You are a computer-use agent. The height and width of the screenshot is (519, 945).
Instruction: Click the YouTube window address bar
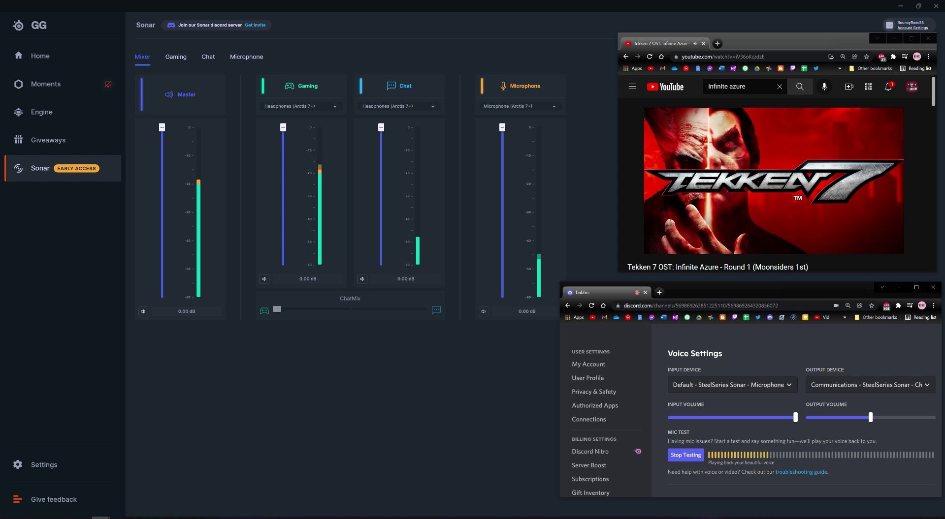(x=749, y=57)
